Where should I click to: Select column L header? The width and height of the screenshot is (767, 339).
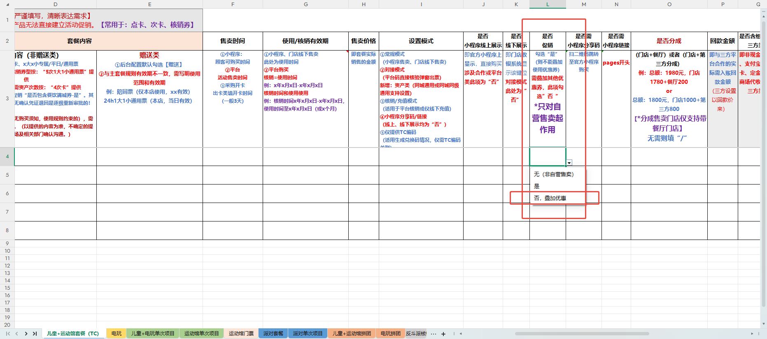coord(548,5)
